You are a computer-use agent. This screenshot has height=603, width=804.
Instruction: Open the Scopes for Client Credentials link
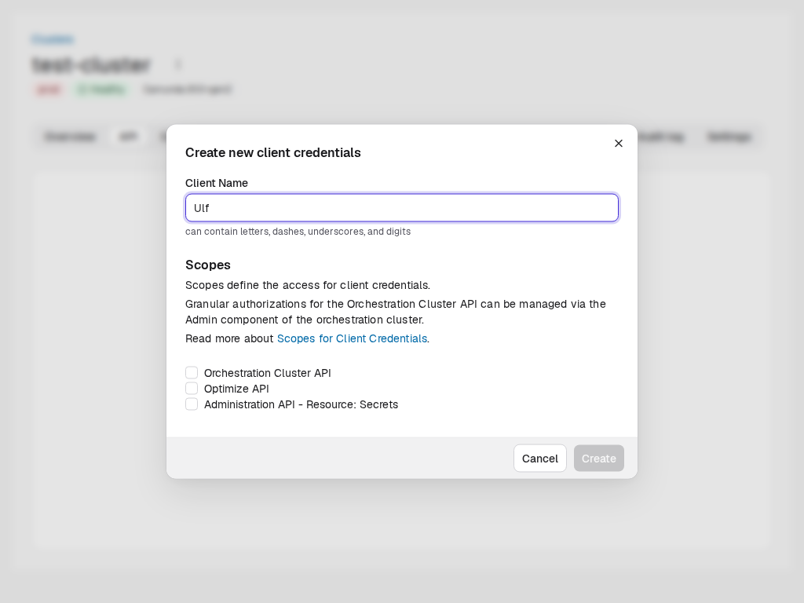coord(352,338)
